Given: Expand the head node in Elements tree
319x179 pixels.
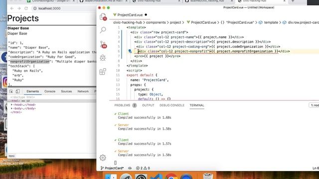Looking at the screenshot, I should click(11, 105).
